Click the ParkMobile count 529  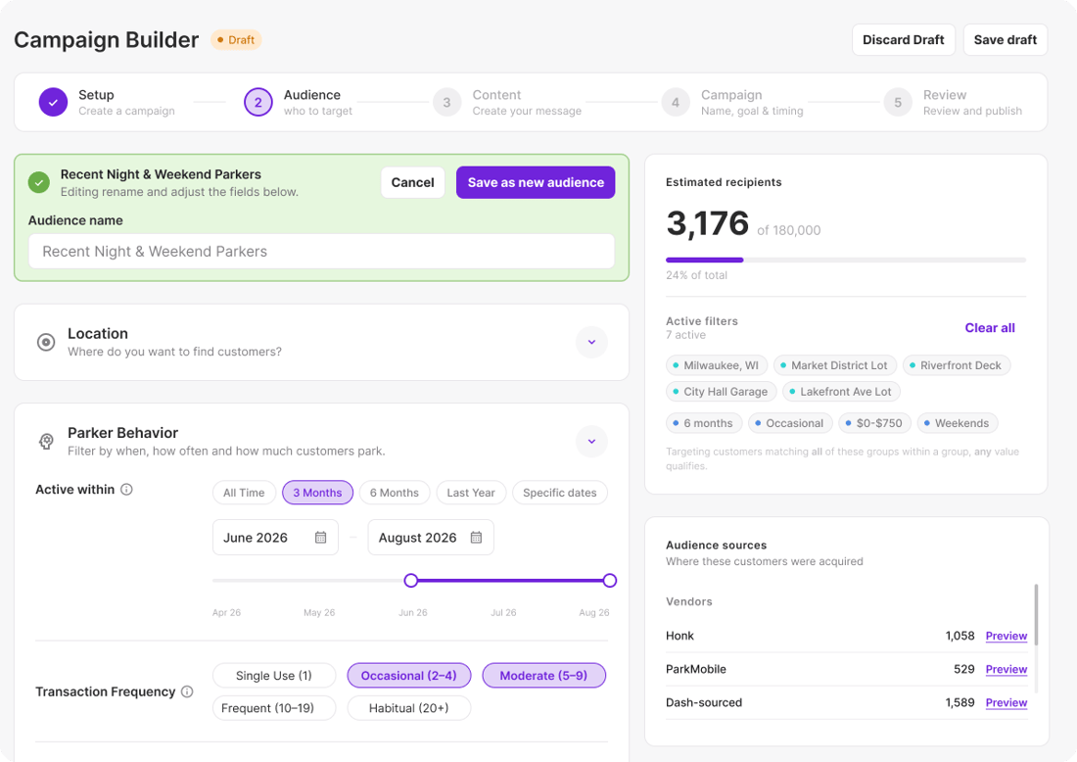point(964,669)
